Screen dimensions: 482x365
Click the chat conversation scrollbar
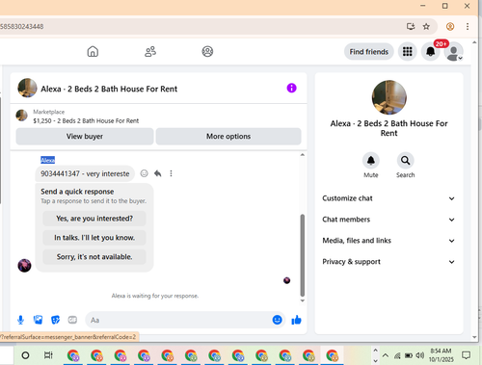click(303, 255)
